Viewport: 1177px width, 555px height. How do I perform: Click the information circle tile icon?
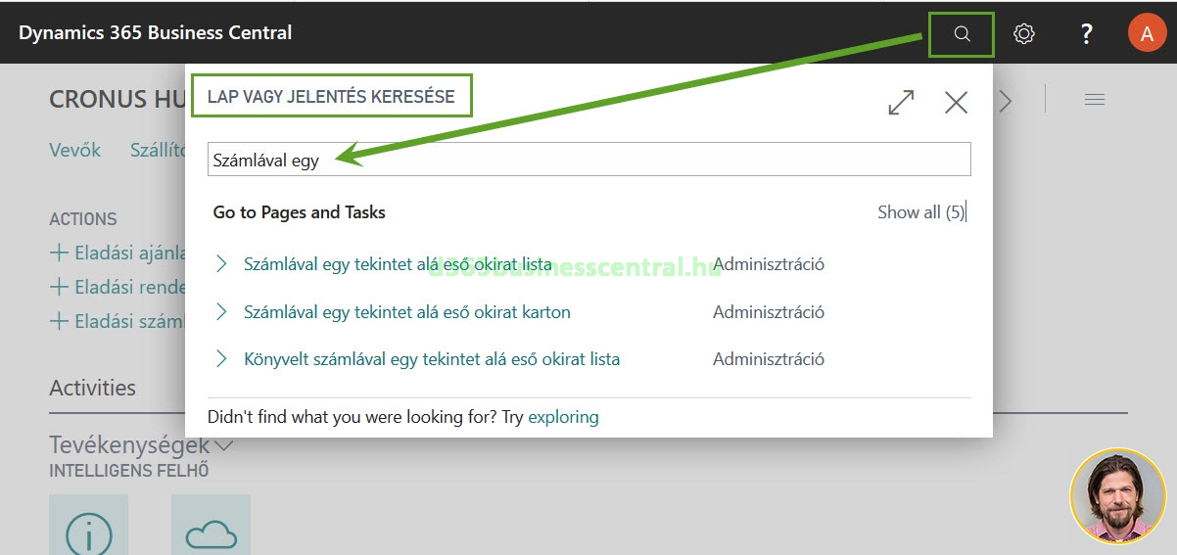88,532
